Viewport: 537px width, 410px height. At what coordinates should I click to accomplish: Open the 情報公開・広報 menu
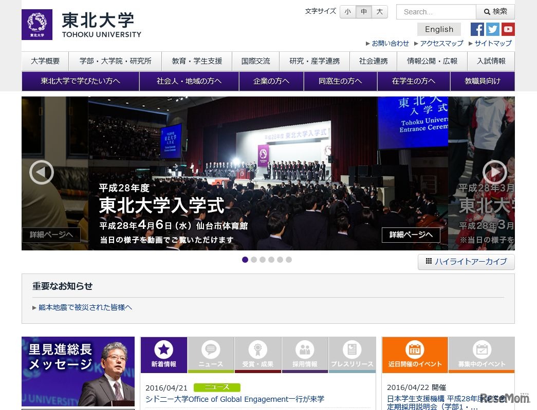(432, 61)
